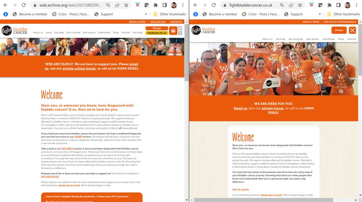Follow GET INVOLVED link in archived welcome text

click(x=50, y=177)
